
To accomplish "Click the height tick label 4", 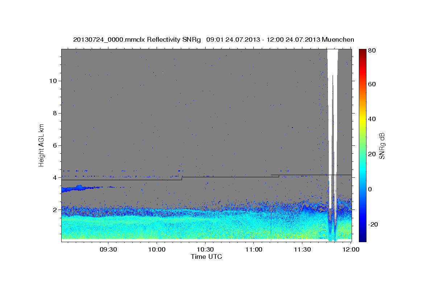I will point(55,178).
